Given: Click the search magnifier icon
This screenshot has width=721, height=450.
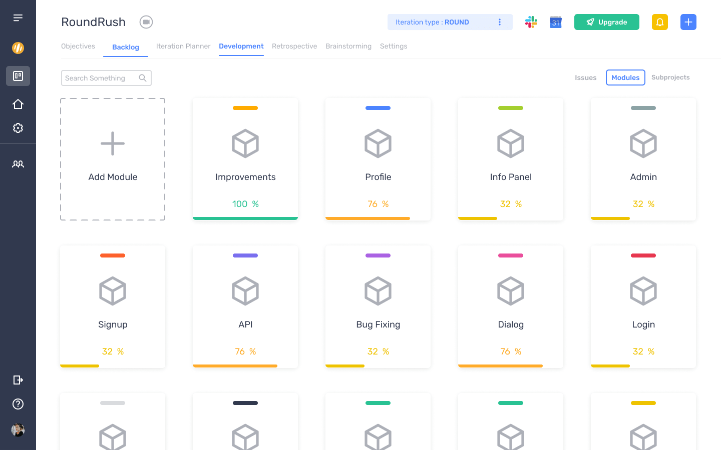Looking at the screenshot, I should (143, 78).
